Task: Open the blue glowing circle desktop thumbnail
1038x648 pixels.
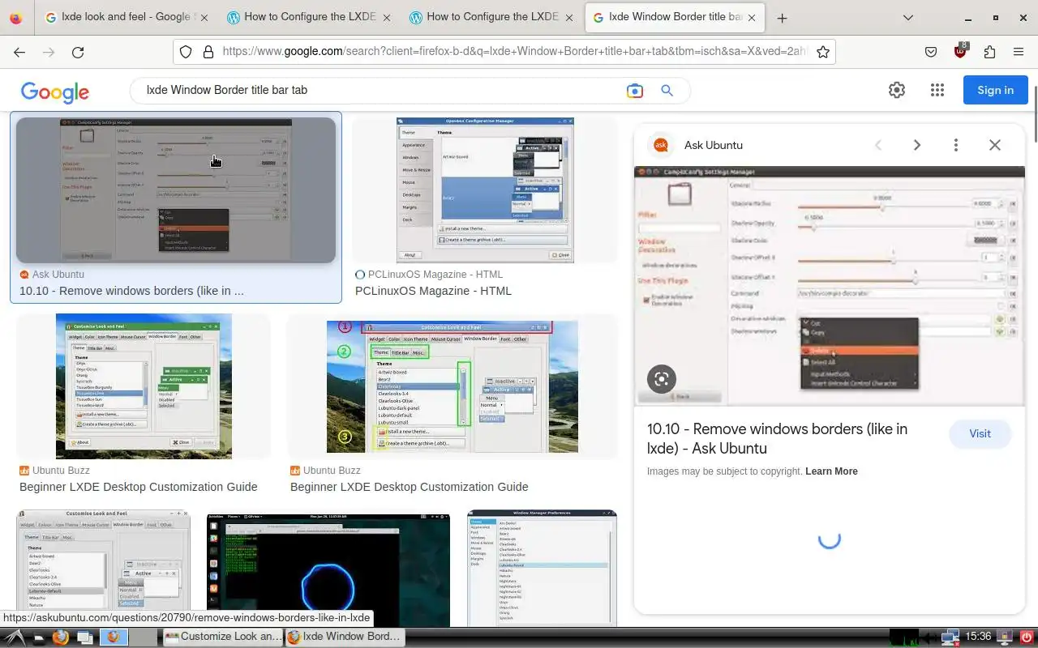Action: coord(328,569)
